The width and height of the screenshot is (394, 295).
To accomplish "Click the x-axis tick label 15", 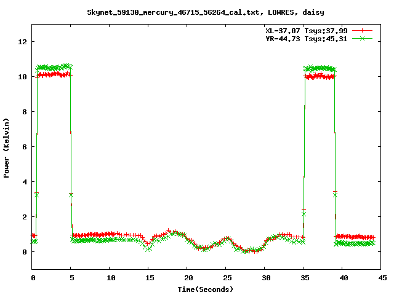I will (150, 278).
